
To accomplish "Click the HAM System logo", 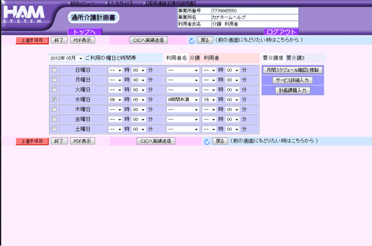I will point(24,14).
